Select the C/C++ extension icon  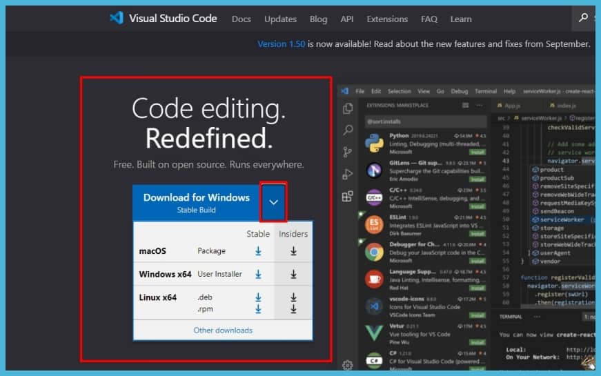coord(374,198)
